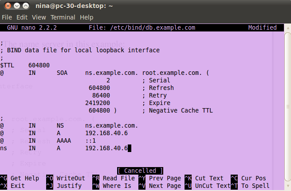Open the View menu
Viewport: 291px width, 191px height.
[x=39, y=17]
